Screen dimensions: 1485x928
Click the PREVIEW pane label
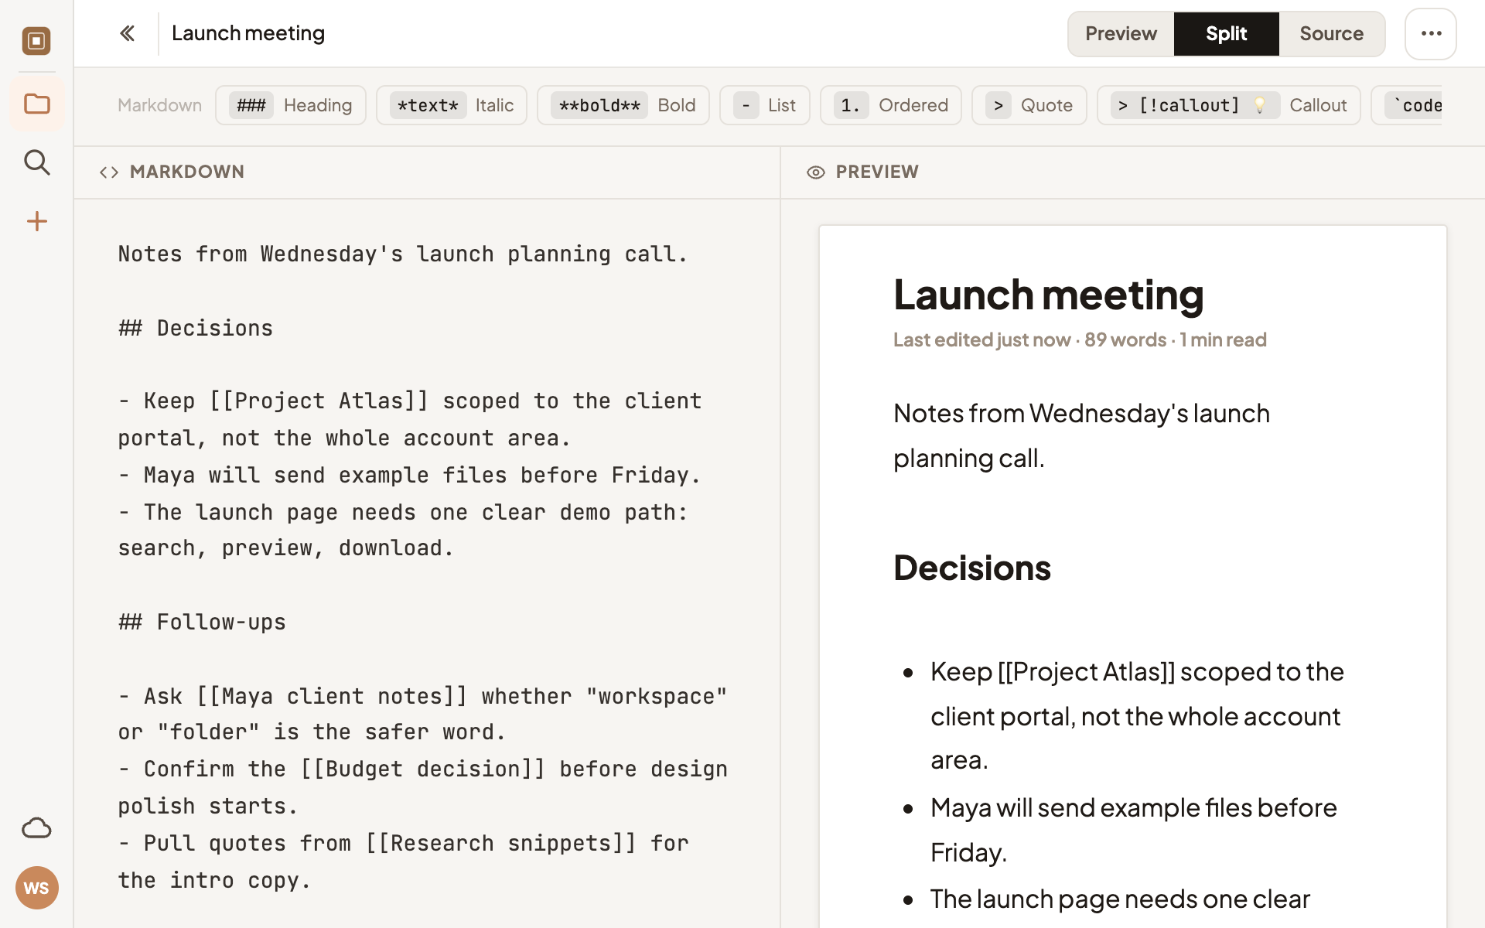click(877, 172)
